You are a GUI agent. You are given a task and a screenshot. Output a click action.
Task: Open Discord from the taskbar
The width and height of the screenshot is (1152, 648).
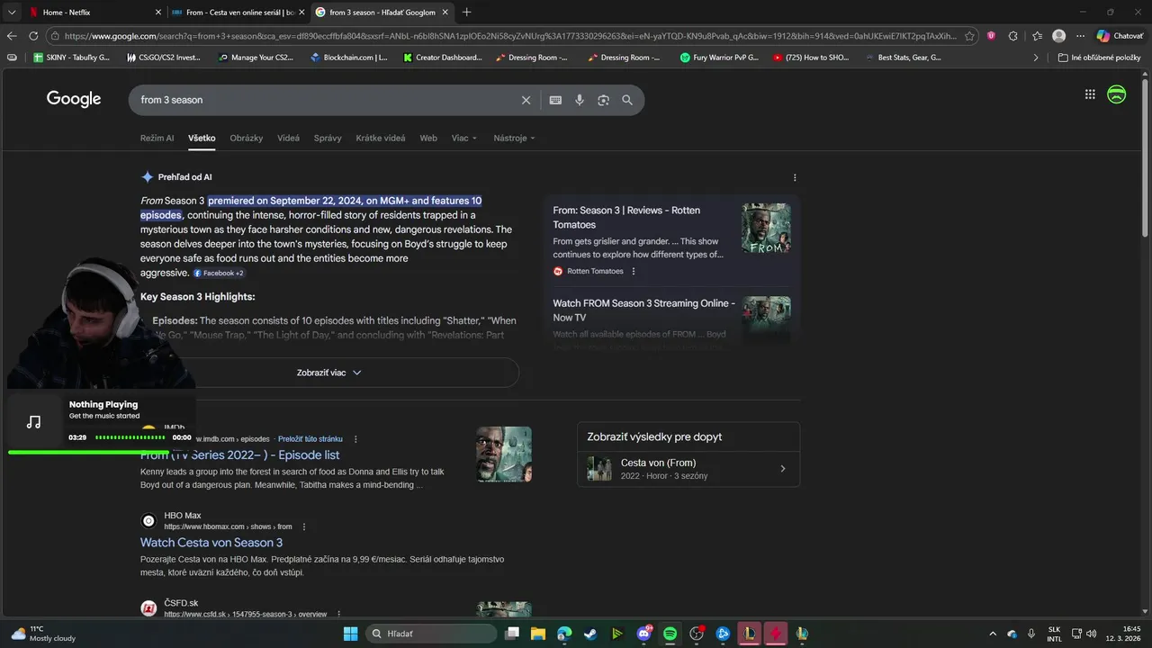point(643,634)
